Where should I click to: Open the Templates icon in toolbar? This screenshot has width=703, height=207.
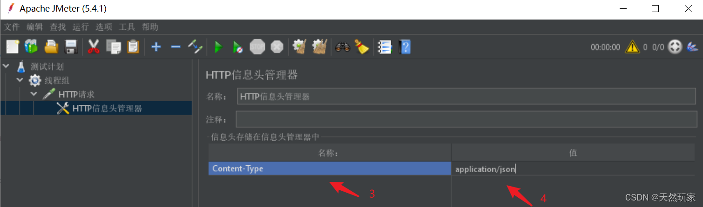pos(31,46)
